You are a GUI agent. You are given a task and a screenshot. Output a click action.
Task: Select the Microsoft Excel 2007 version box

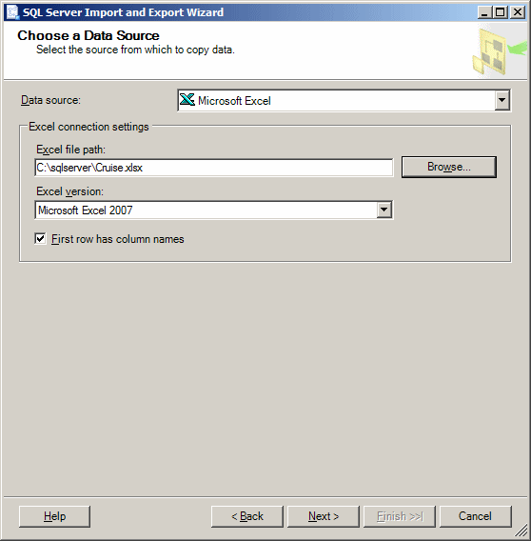coord(214,210)
